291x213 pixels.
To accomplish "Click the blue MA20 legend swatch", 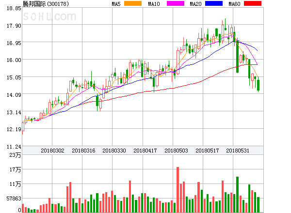I will click(x=214, y=3).
